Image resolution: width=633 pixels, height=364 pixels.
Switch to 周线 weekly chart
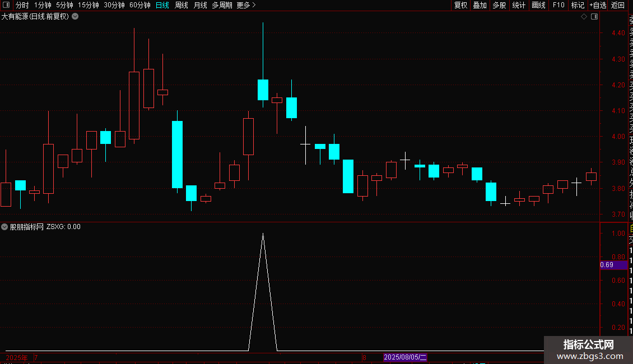pos(181,5)
